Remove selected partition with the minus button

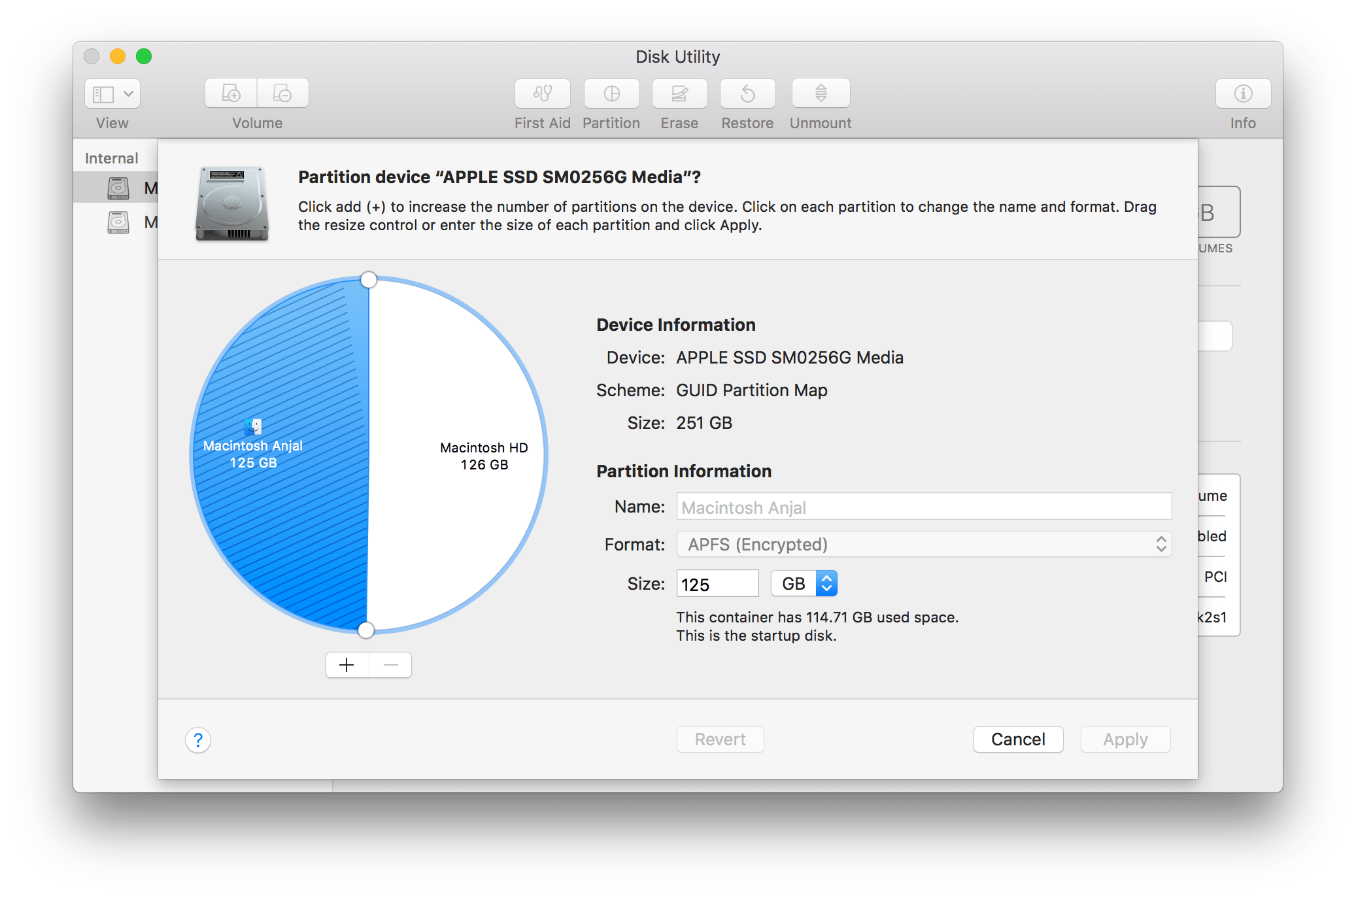390,664
